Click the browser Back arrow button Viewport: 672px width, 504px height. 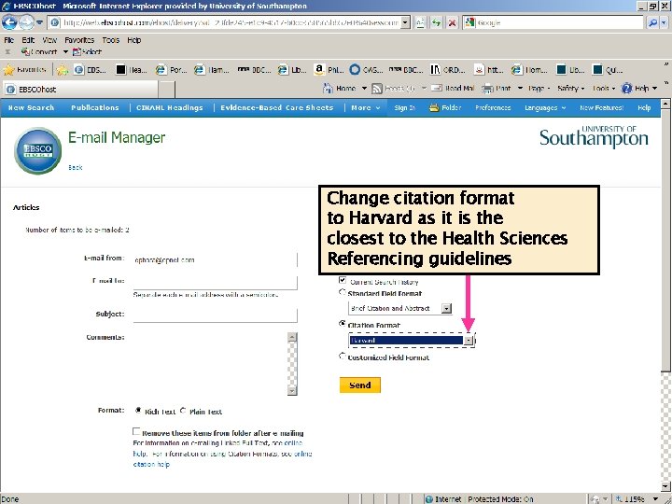pos(9,22)
